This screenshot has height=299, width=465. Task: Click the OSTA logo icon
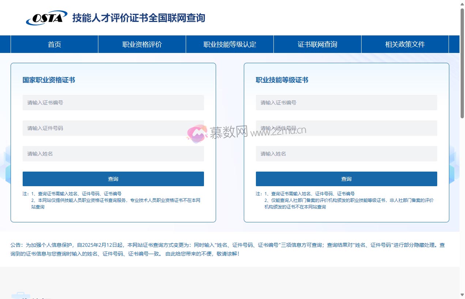tap(46, 17)
